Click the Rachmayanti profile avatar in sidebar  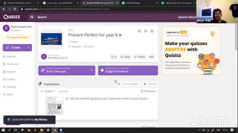(x=6, y=28)
